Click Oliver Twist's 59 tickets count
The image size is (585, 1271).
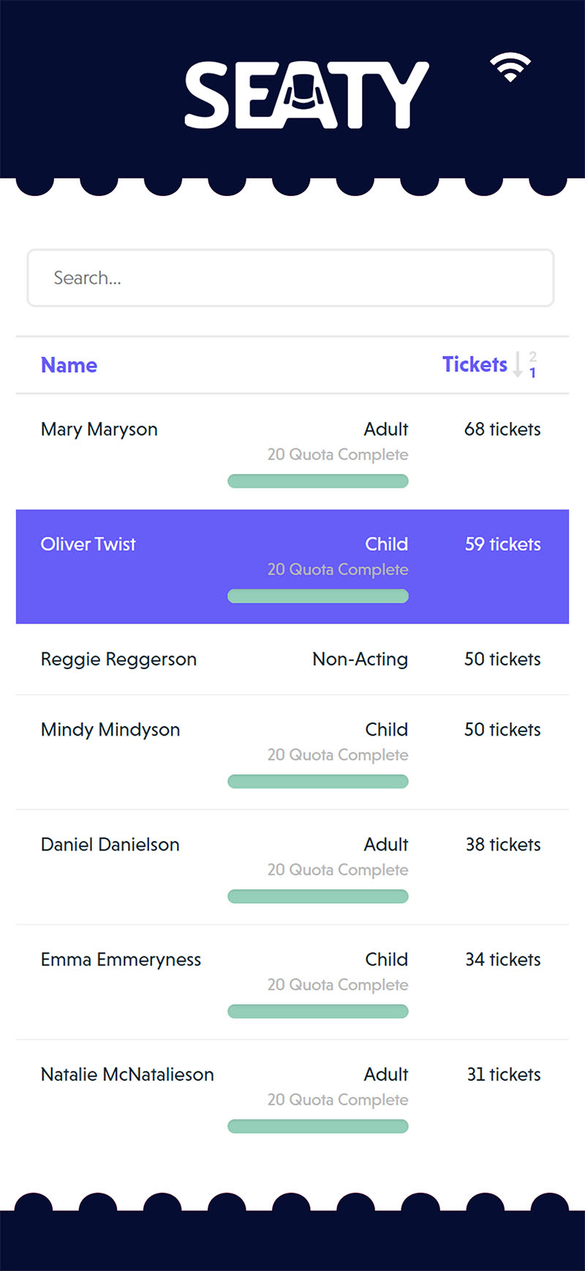click(502, 544)
